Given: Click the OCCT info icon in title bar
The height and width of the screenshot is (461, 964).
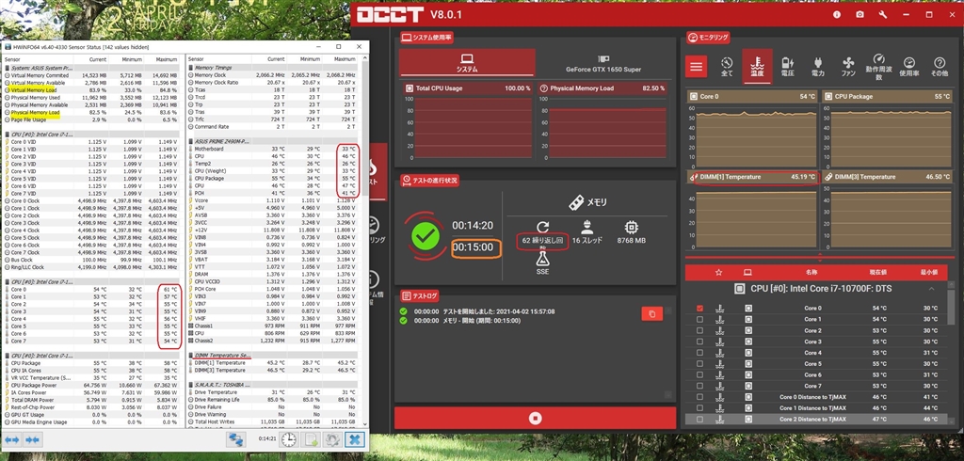Looking at the screenshot, I should (x=837, y=14).
